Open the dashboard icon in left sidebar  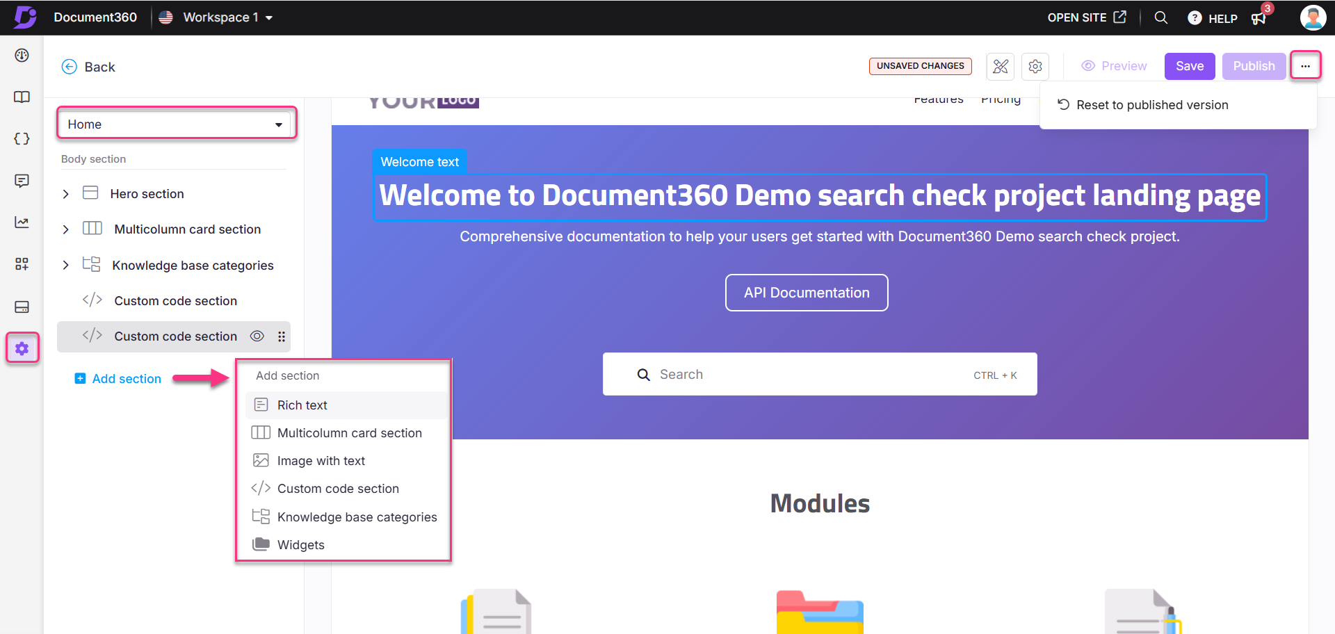click(22, 55)
